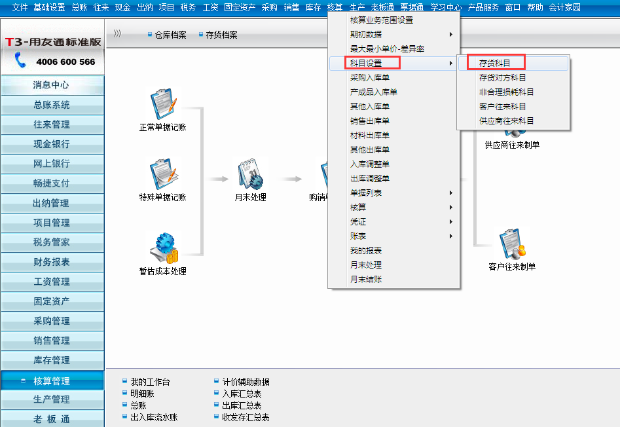Open the 收发存汇总表 report link
Screen dimensions: 620x427
click(x=246, y=417)
